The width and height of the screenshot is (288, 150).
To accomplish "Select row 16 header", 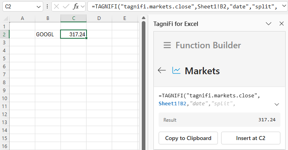I will [x=4, y=146].
